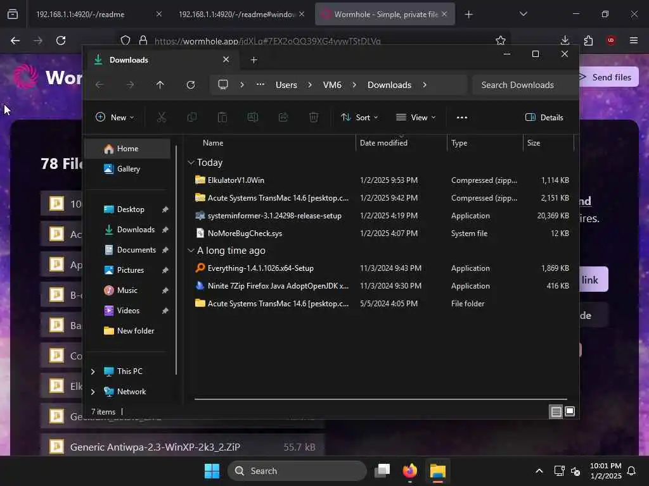Click the Copy icon in Explorer toolbar

191,117
